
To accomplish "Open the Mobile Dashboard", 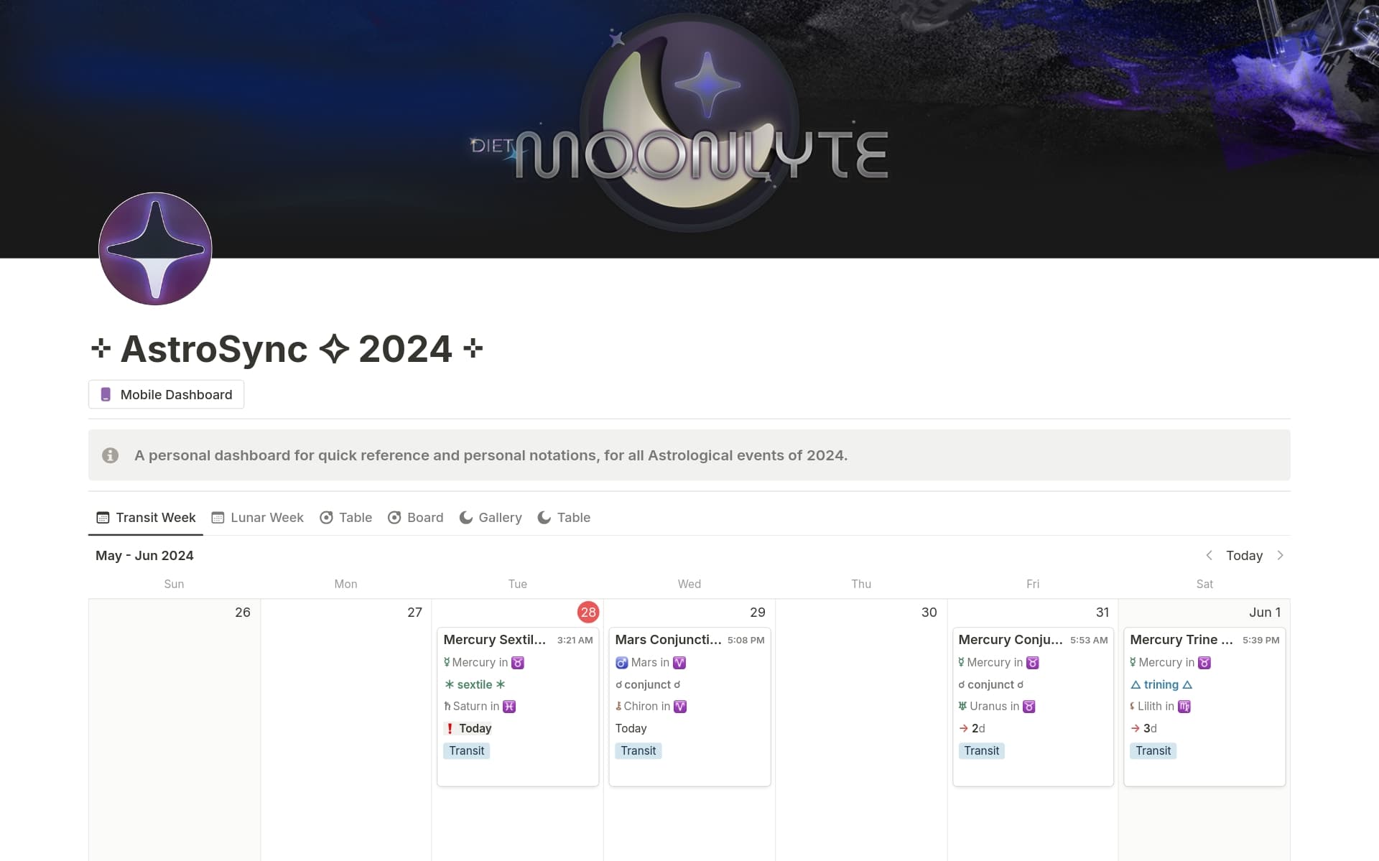I will pos(166,394).
